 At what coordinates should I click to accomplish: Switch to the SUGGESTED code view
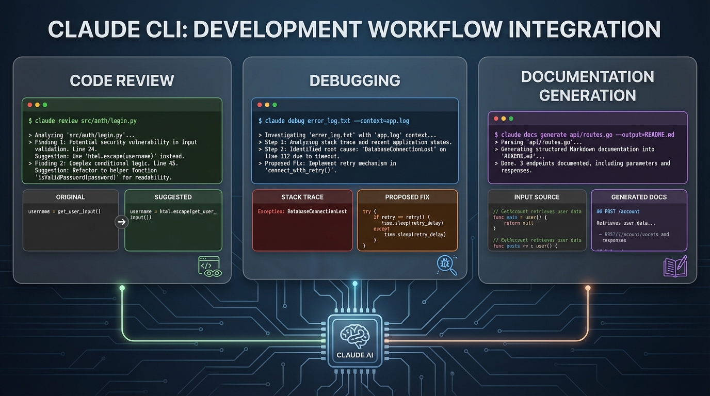point(173,197)
